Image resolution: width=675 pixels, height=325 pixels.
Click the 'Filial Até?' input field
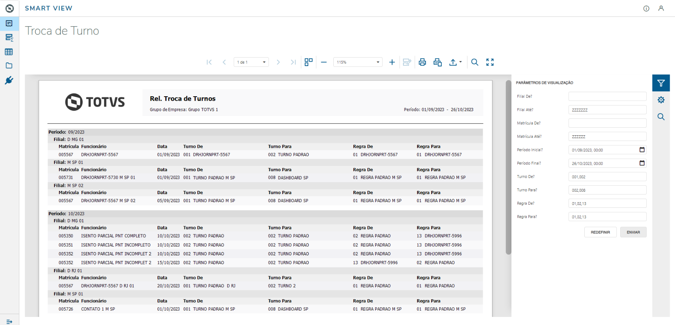coord(607,110)
